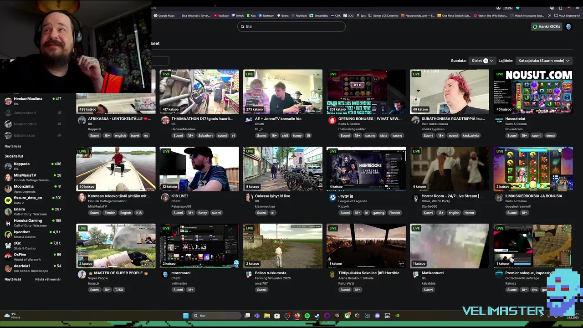This screenshot has width=583, height=328.
Task: Switch to Firefox in the taskbar
Action: click(297, 316)
